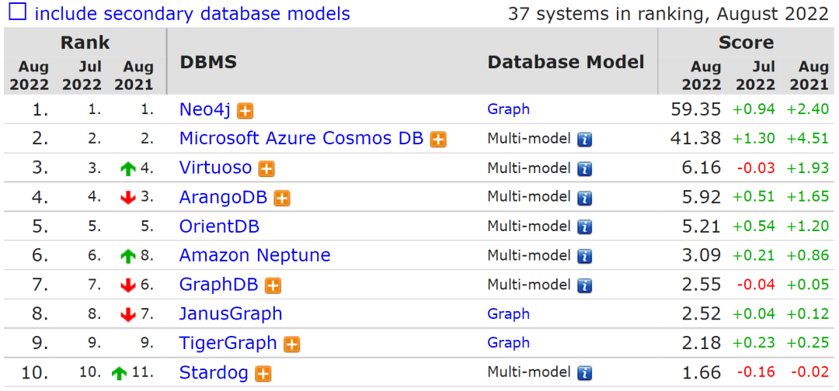Click the plus icon beside ArangoDB
The height and width of the screenshot is (391, 839).
pos(282,198)
